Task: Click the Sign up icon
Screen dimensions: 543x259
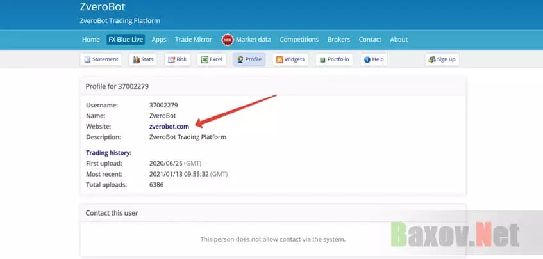Action: (431, 59)
